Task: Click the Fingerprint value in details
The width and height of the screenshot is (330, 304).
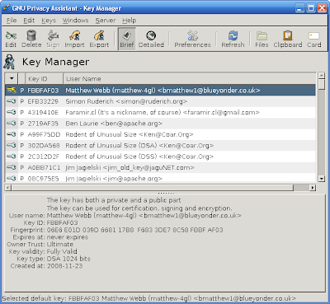Action: (134, 230)
